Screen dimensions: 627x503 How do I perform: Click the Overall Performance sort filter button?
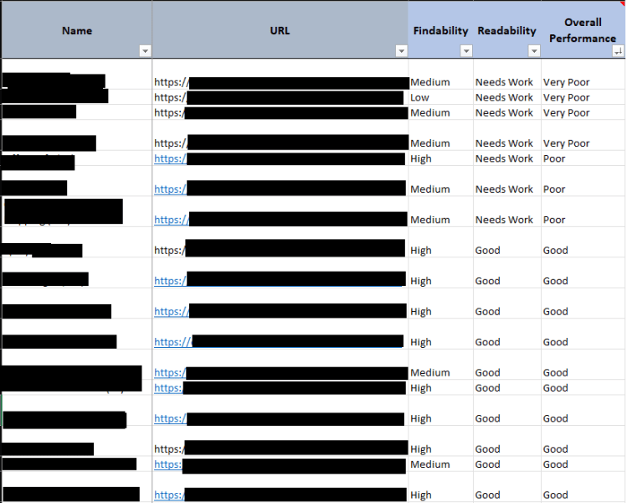point(618,51)
